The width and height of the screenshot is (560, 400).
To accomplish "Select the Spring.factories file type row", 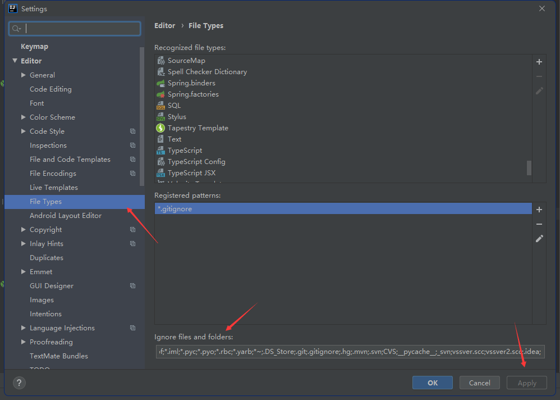I will coord(343,94).
